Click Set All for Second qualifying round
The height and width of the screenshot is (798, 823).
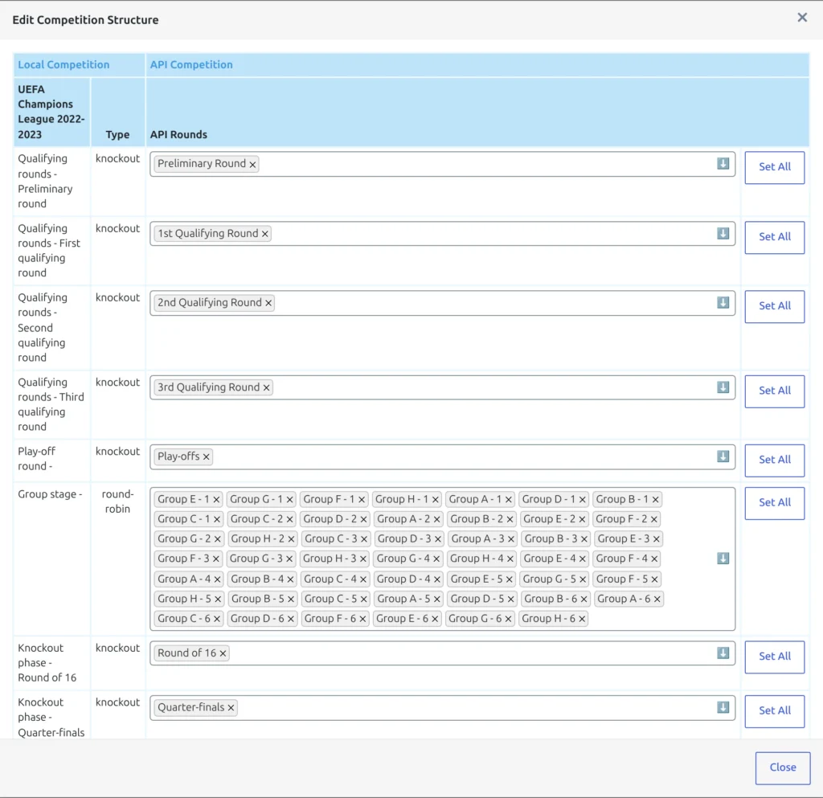pyautogui.click(x=774, y=306)
